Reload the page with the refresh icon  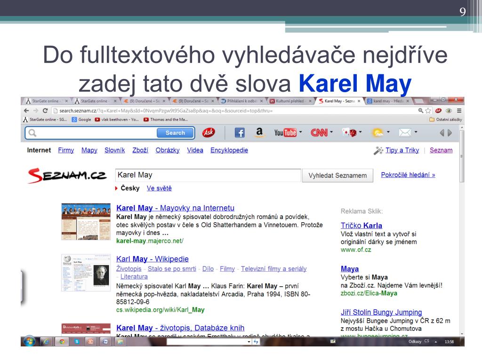45,110
